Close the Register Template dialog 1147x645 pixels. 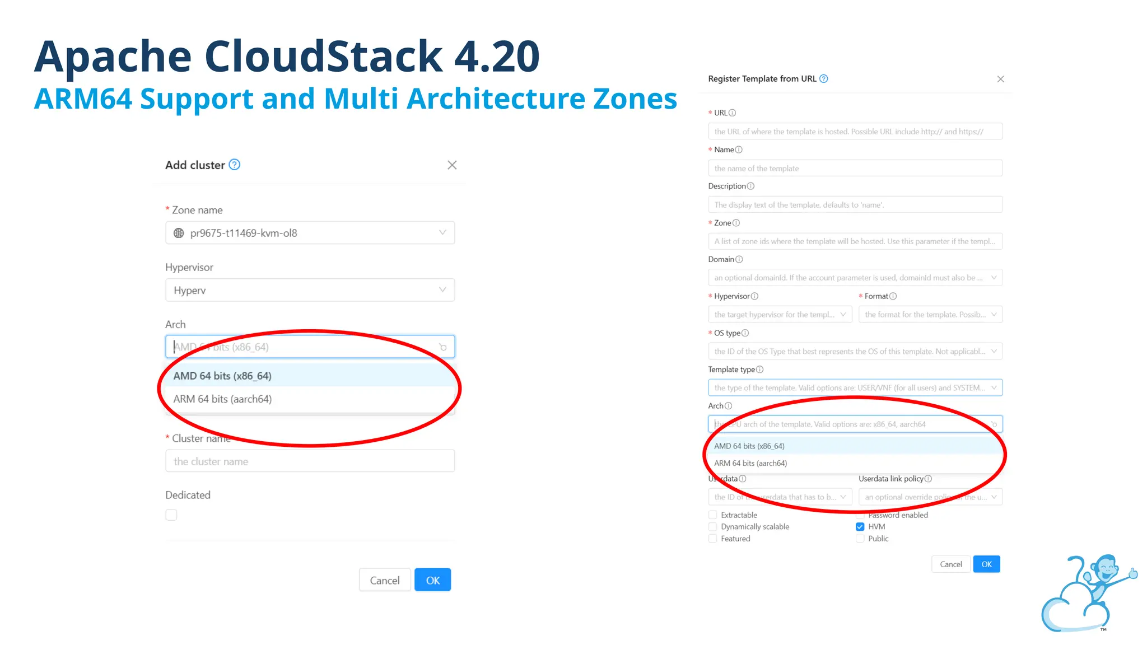(x=1000, y=79)
